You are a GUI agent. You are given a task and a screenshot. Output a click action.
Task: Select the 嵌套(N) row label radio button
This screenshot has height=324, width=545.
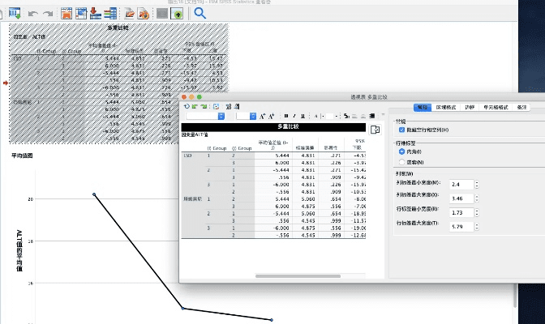pyautogui.click(x=402, y=162)
